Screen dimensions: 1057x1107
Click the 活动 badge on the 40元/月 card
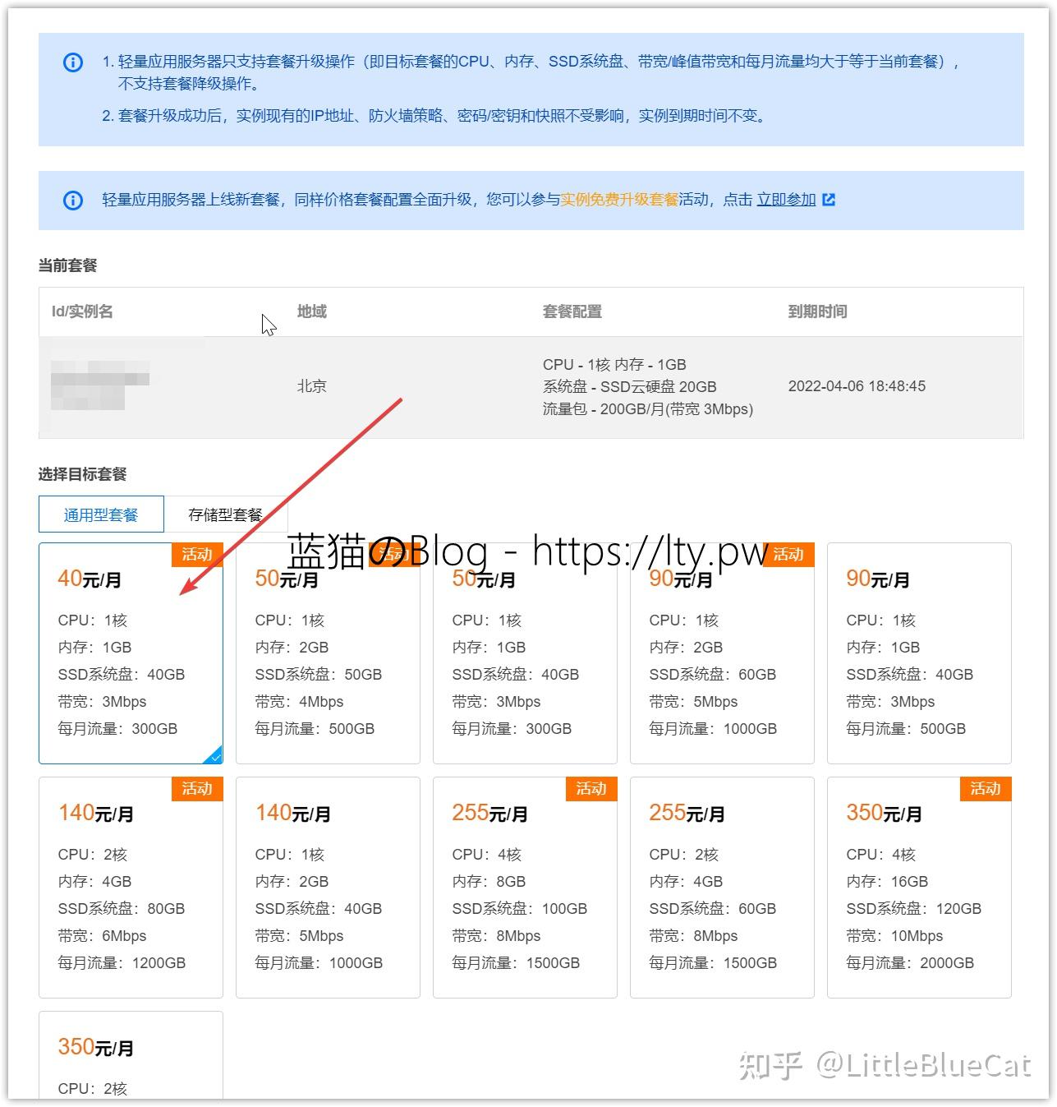tap(197, 555)
